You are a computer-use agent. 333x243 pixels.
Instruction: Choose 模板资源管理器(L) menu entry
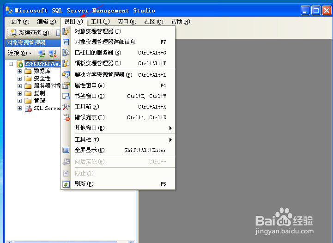coord(118,63)
